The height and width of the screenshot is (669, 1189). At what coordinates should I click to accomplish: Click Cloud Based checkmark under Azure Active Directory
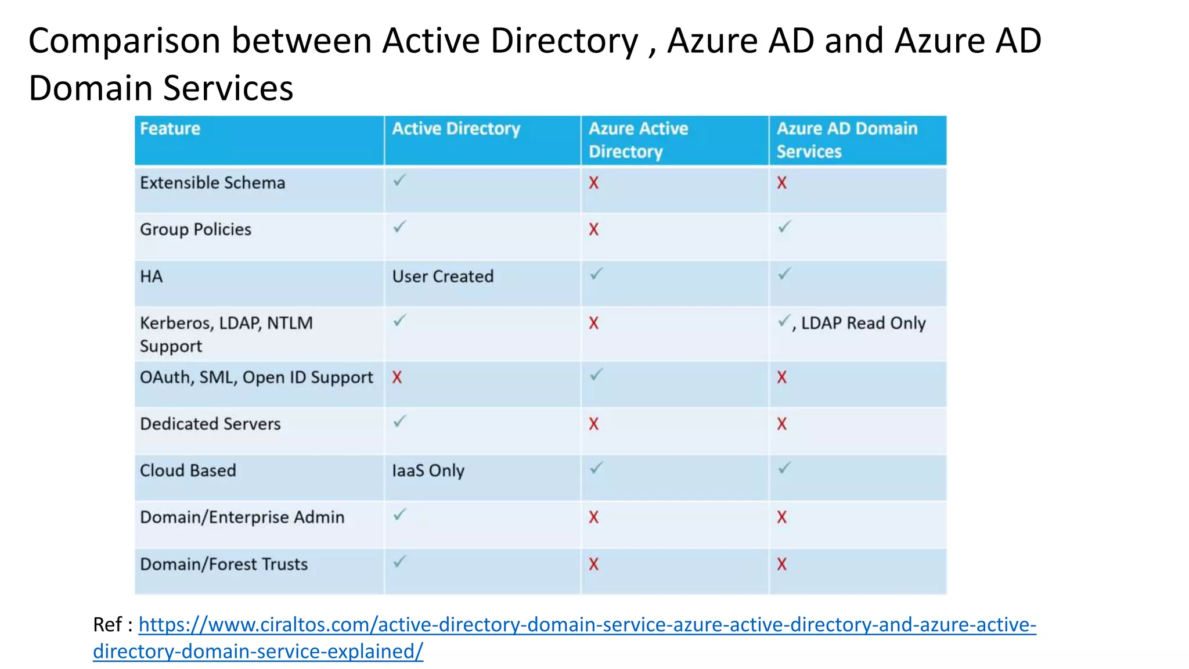click(596, 467)
